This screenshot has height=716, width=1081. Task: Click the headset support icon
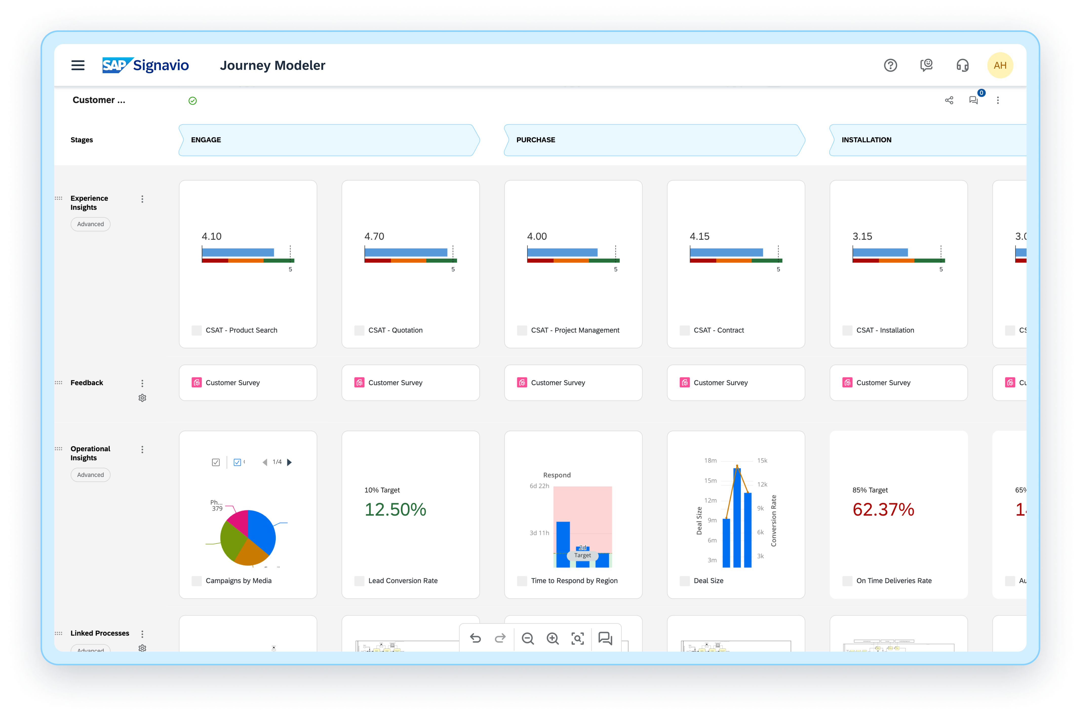tap(962, 65)
